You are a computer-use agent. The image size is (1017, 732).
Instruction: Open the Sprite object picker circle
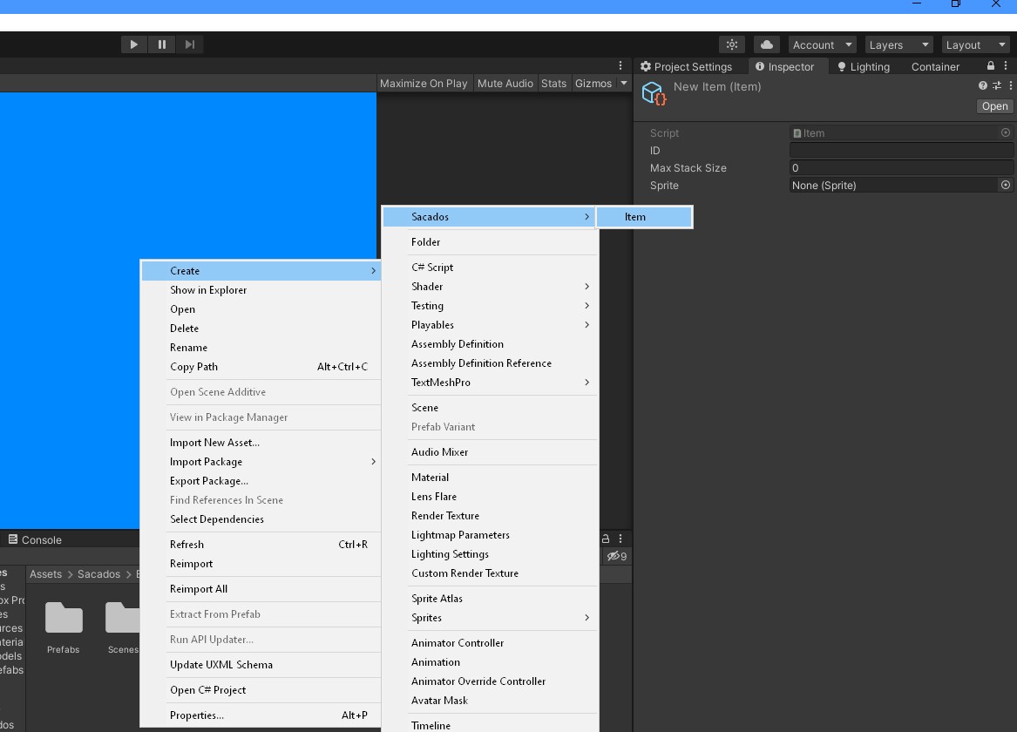(1006, 185)
